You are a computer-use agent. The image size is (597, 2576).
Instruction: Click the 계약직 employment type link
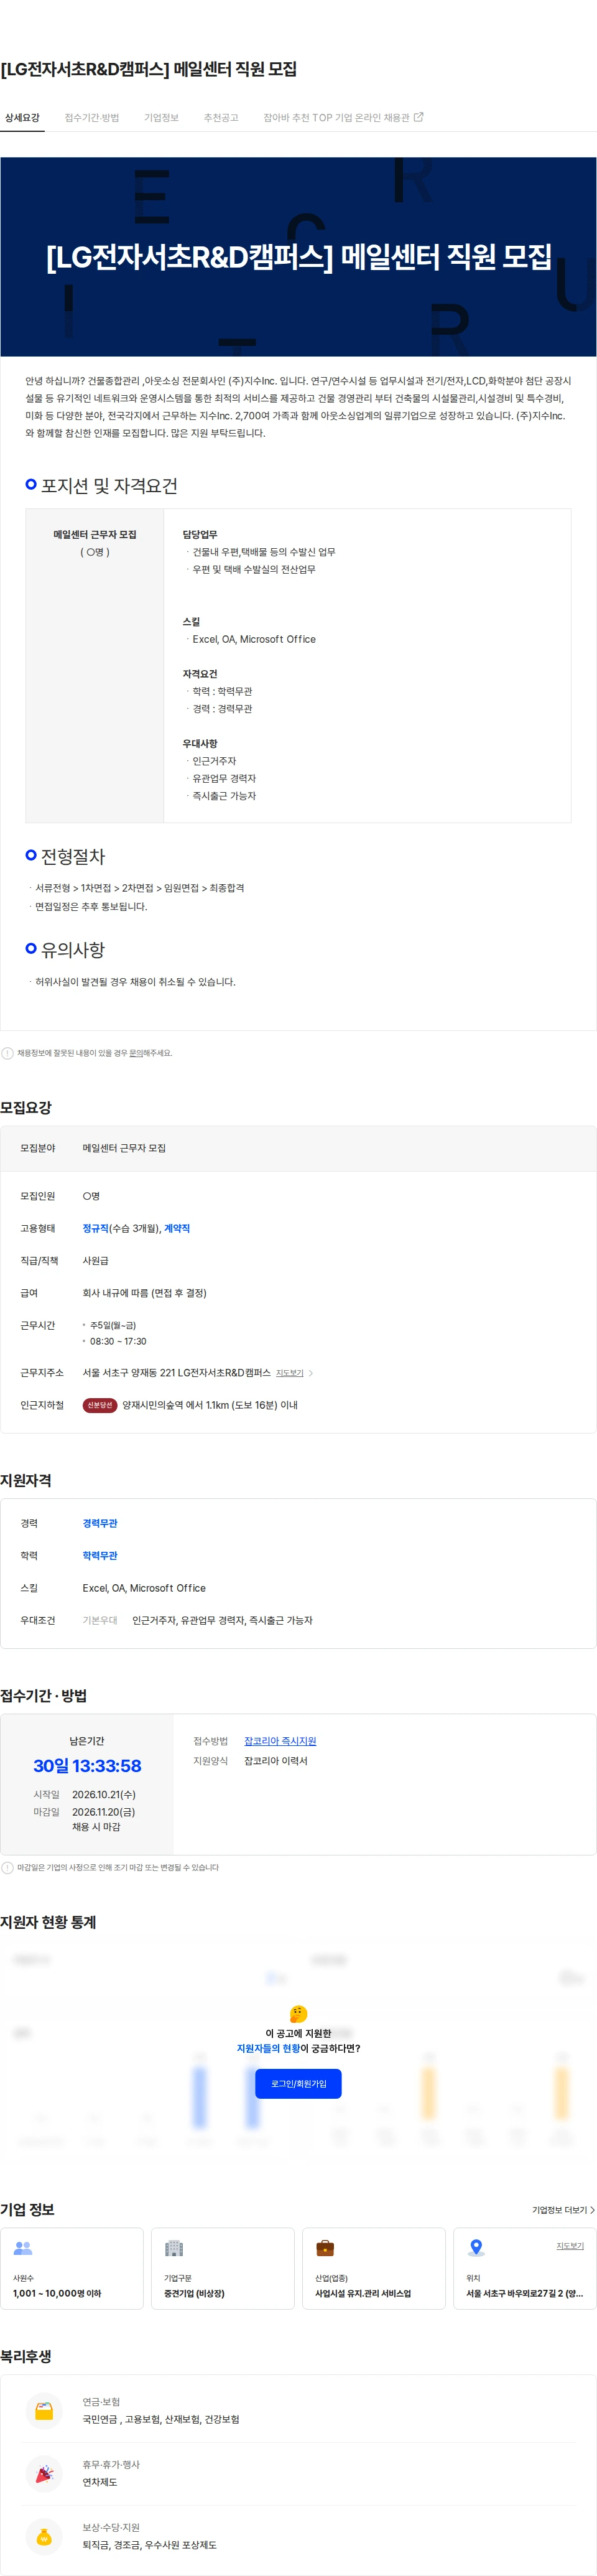click(x=177, y=1228)
